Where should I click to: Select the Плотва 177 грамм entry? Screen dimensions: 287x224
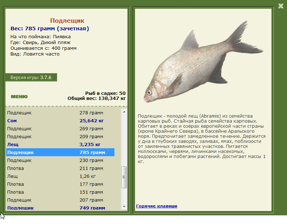60,184
